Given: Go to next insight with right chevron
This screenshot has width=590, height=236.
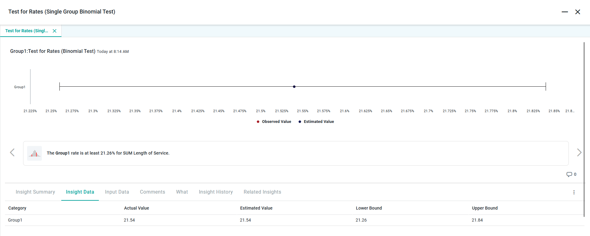Looking at the screenshot, I should 579,152.
